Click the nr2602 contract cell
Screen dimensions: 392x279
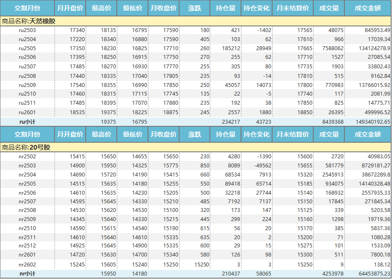pyautogui.click(x=27, y=265)
